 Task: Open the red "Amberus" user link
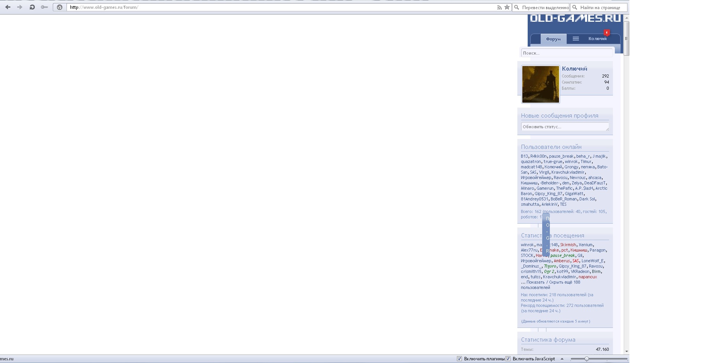tap(562, 261)
